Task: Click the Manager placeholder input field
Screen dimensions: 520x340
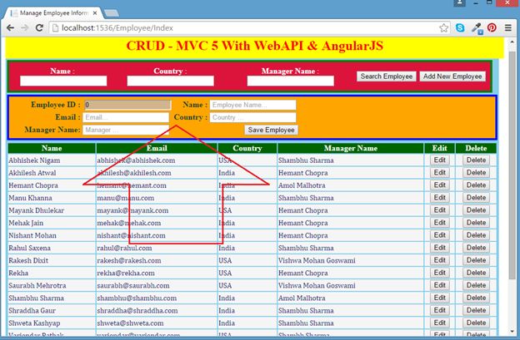Action: [126, 130]
